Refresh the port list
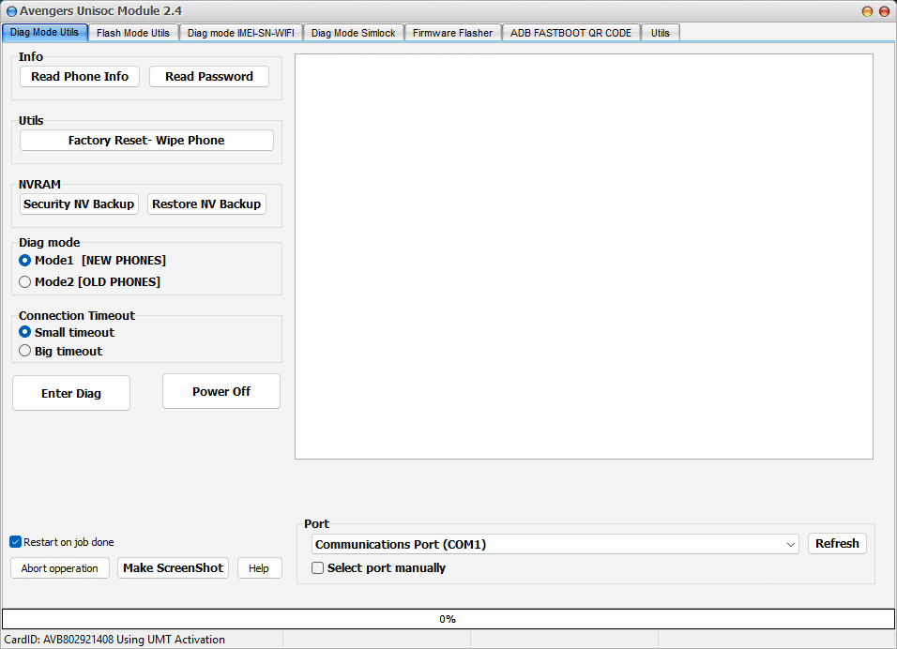 [838, 544]
